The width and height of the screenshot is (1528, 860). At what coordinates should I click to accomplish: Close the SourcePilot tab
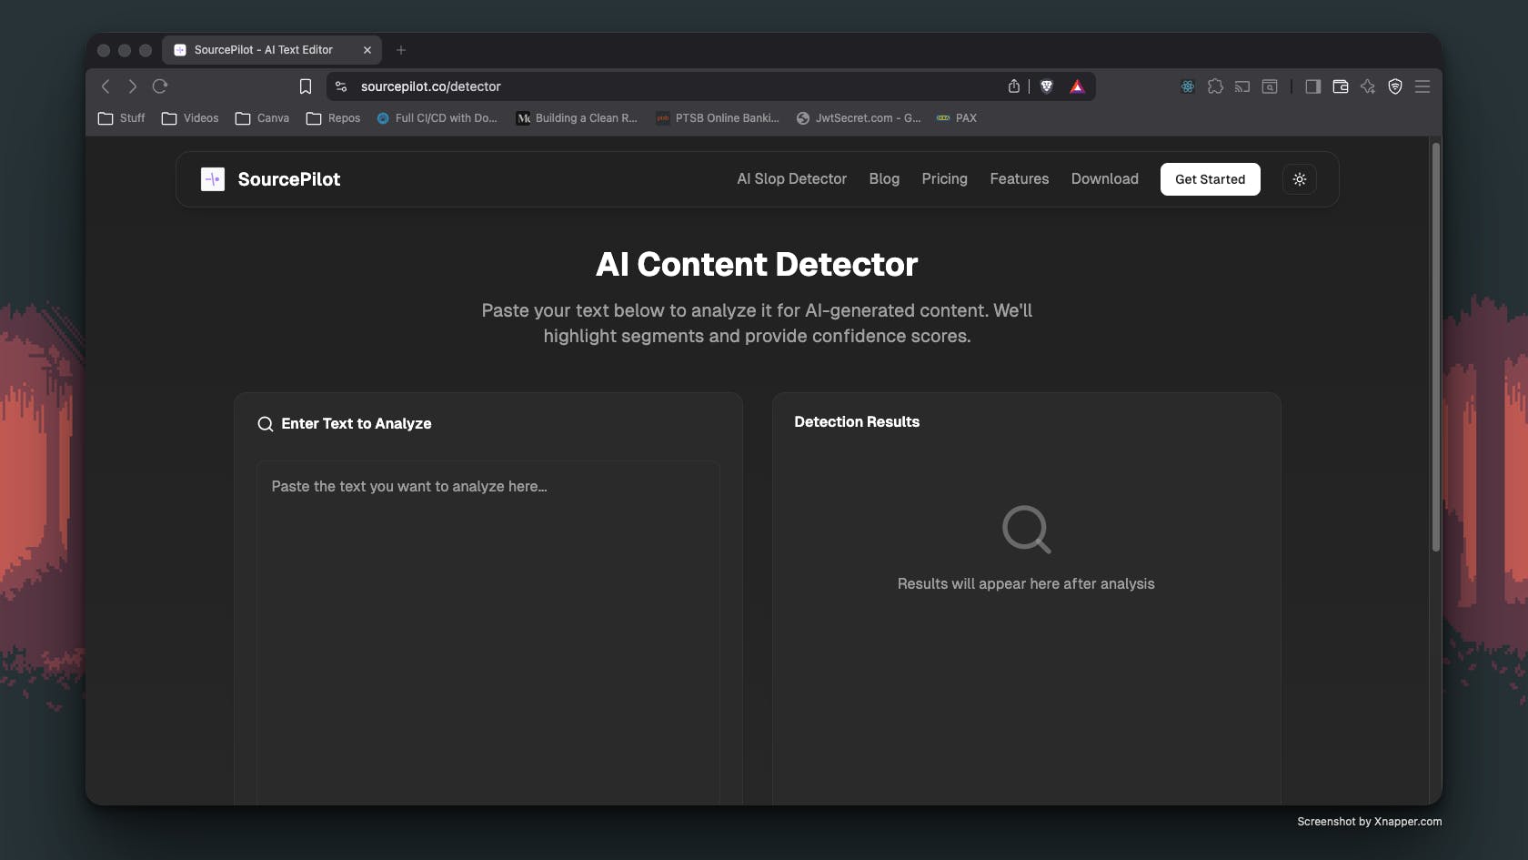(367, 50)
